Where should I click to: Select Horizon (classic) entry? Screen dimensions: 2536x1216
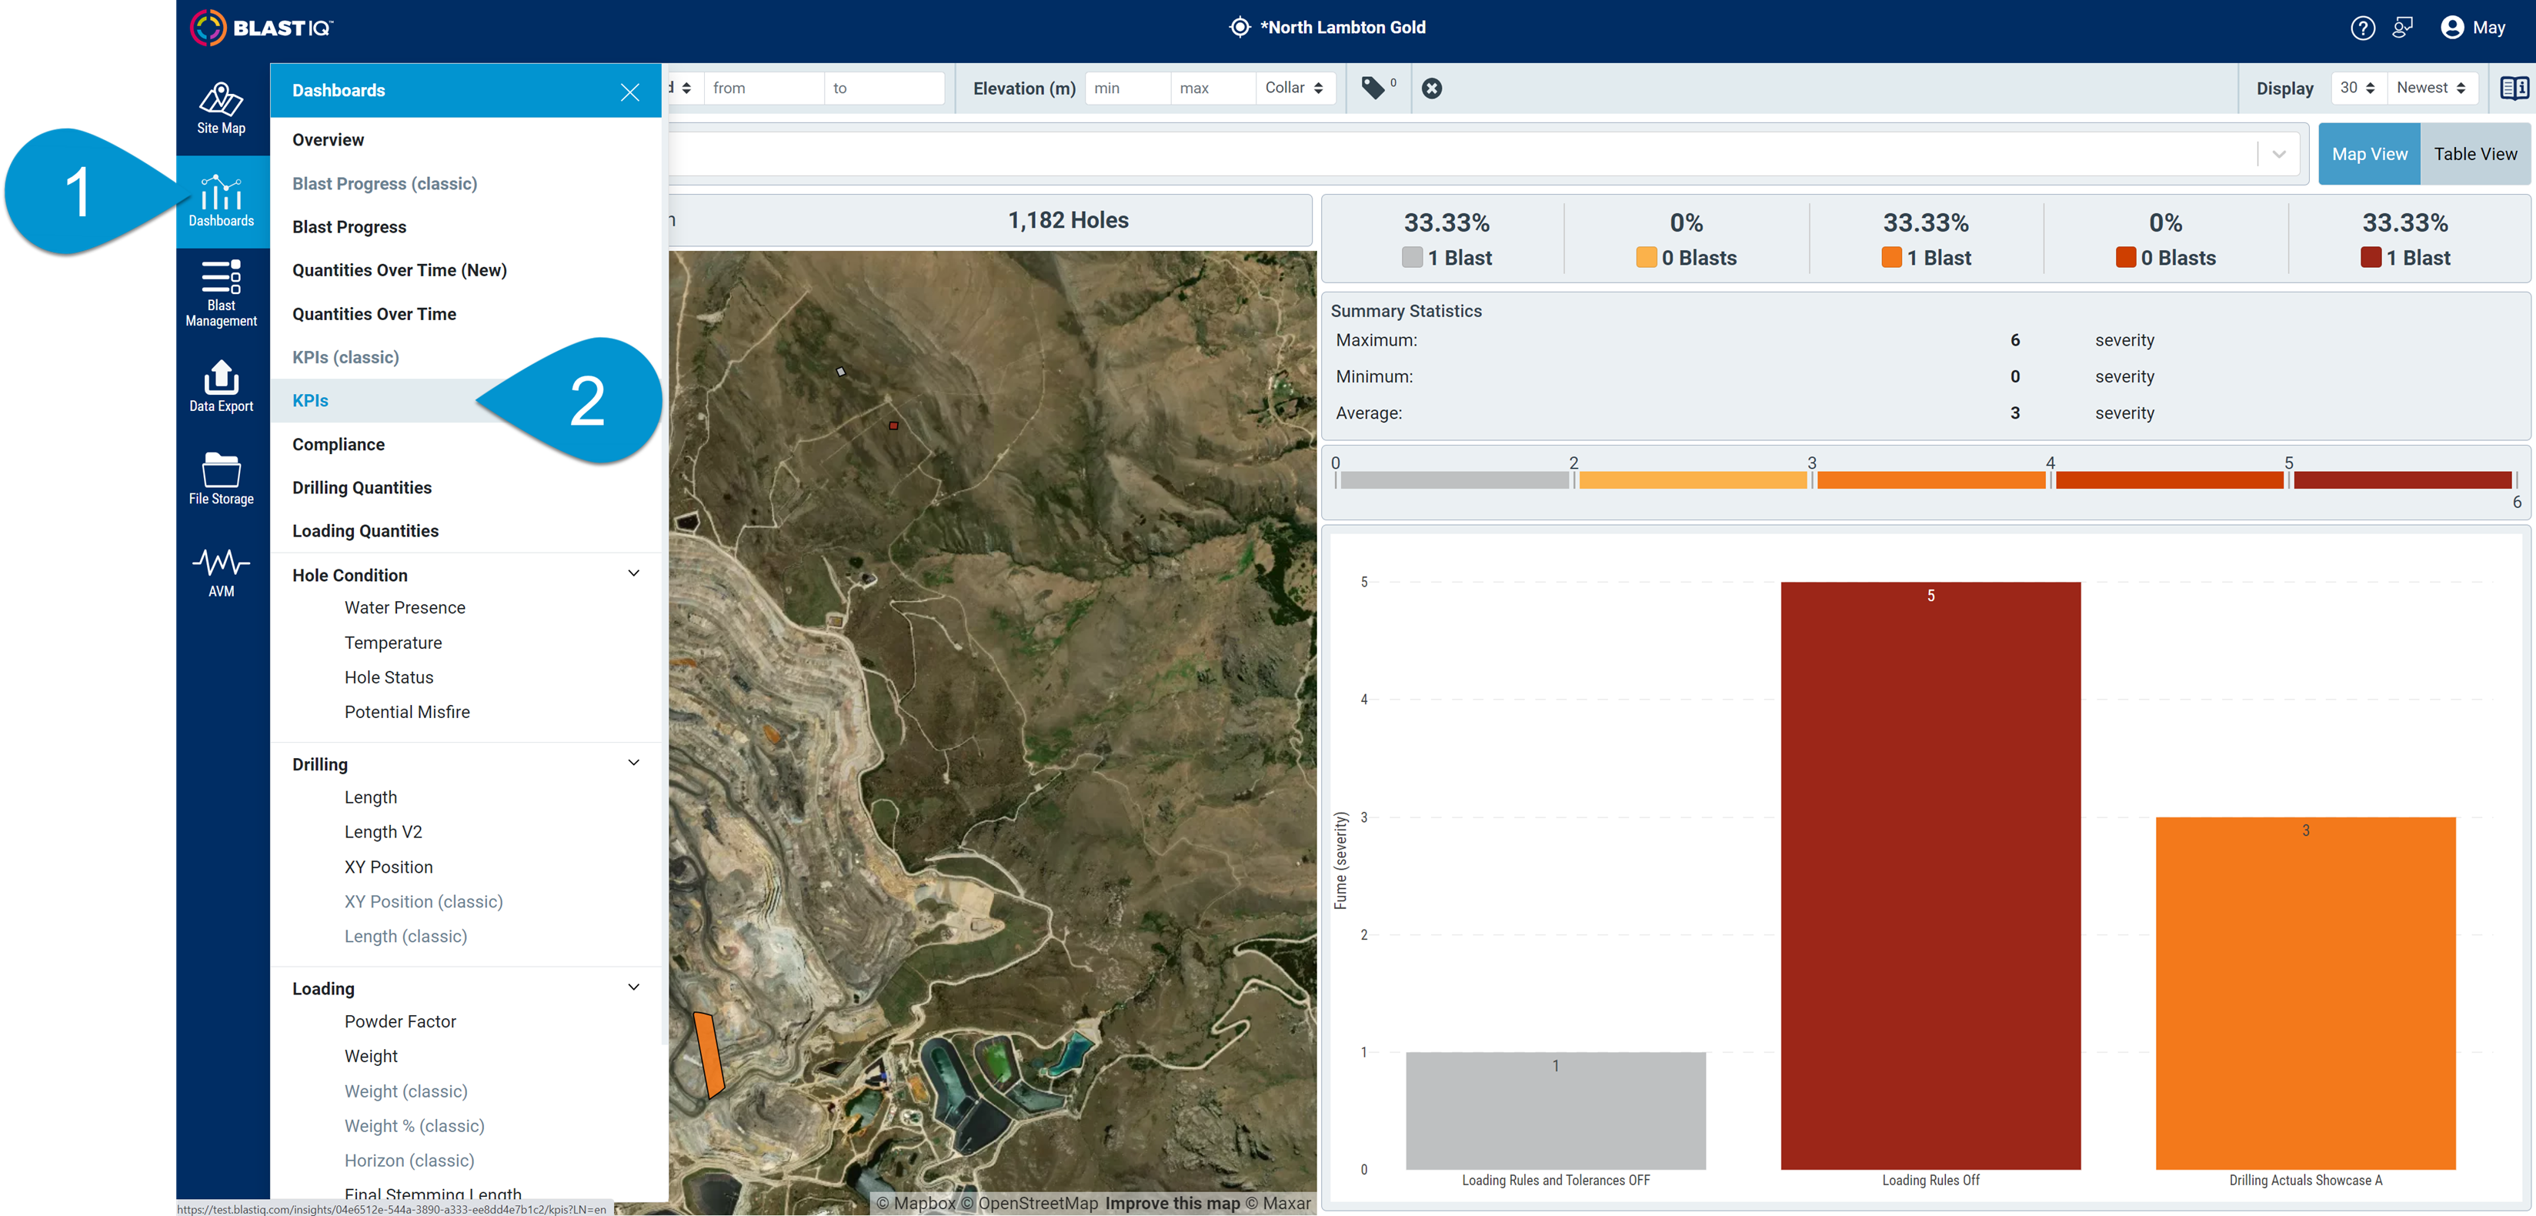[x=409, y=1160]
